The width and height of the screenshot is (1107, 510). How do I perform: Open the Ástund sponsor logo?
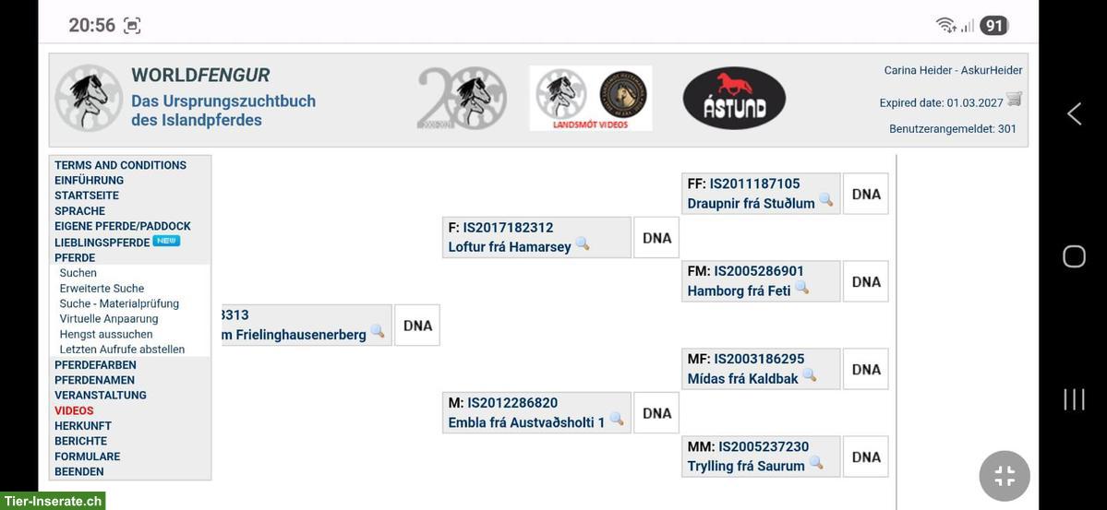(734, 99)
